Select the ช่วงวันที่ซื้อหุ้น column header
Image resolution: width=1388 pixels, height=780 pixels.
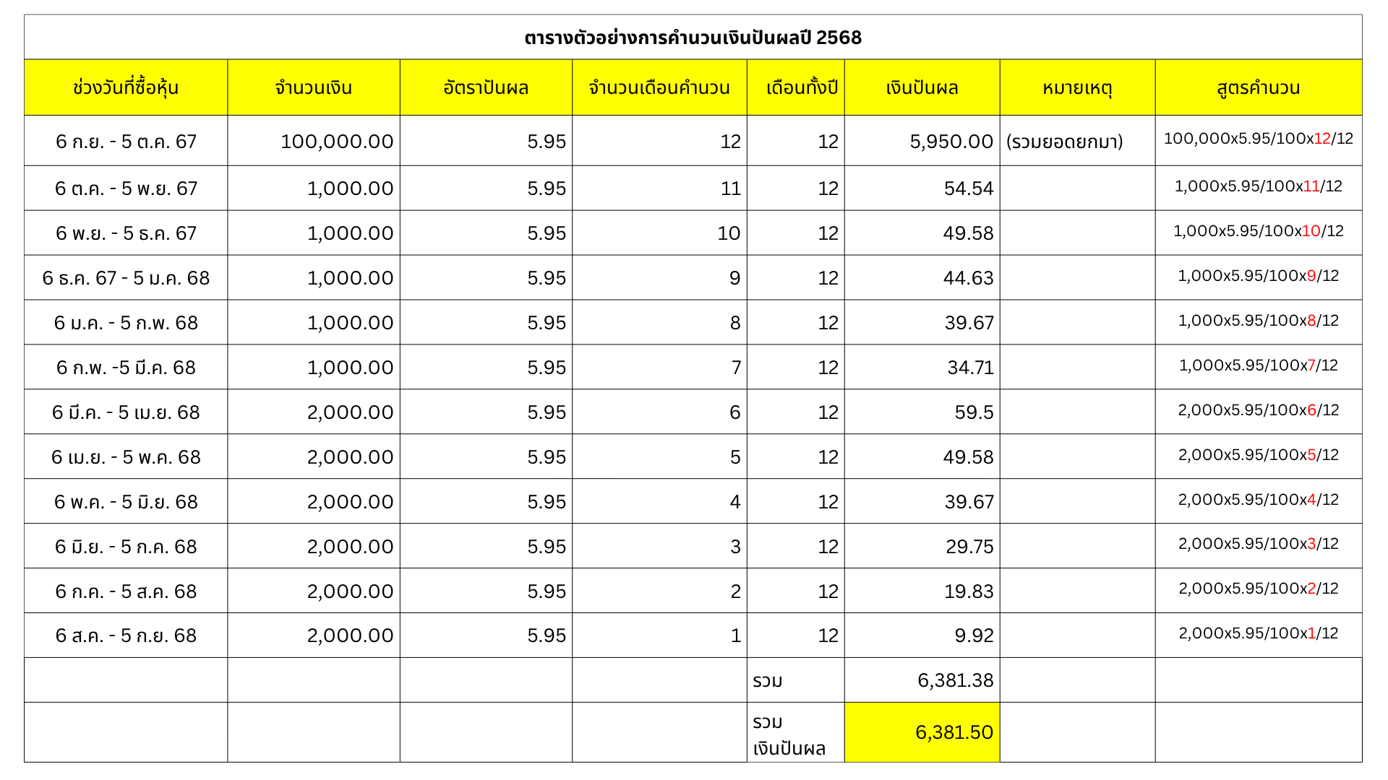coord(126,88)
